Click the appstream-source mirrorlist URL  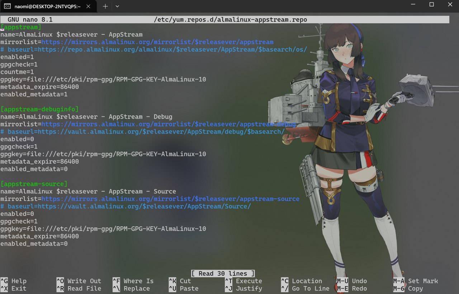click(x=170, y=199)
